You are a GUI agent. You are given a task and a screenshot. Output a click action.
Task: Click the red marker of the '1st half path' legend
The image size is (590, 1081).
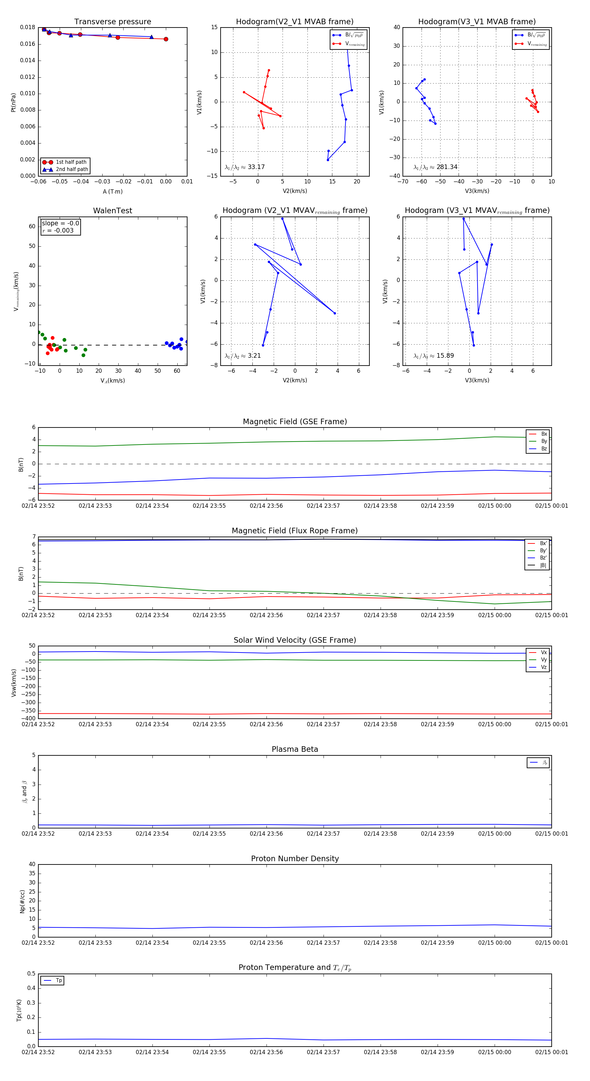[x=48, y=162]
